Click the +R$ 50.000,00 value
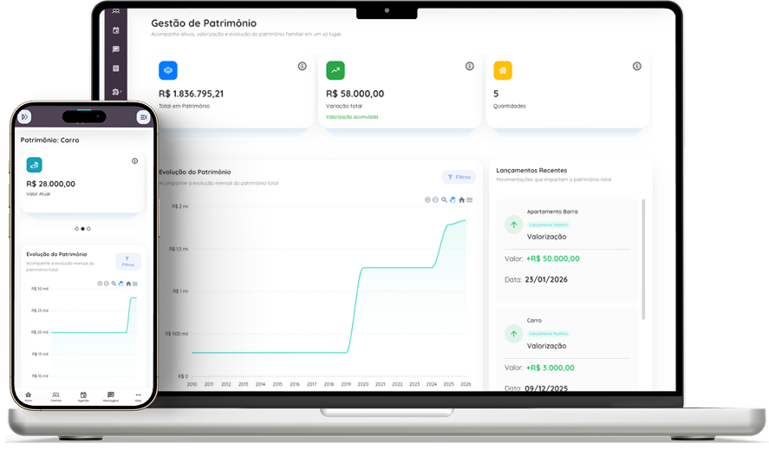Viewport: 769px width, 450px height. 553,258
